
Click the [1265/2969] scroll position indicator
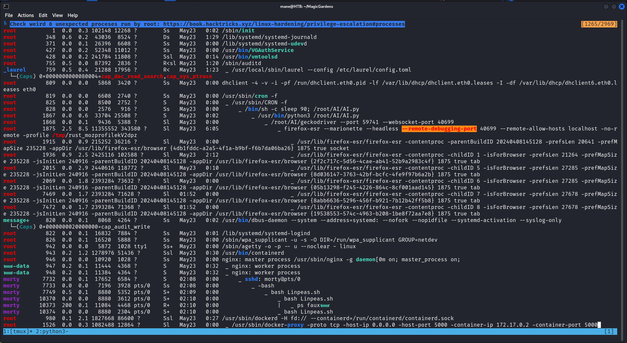click(599, 24)
